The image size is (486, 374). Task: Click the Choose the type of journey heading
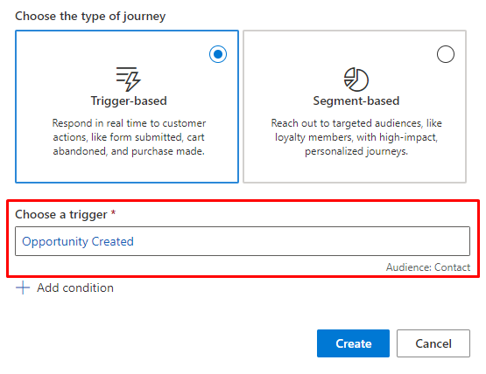point(90,16)
